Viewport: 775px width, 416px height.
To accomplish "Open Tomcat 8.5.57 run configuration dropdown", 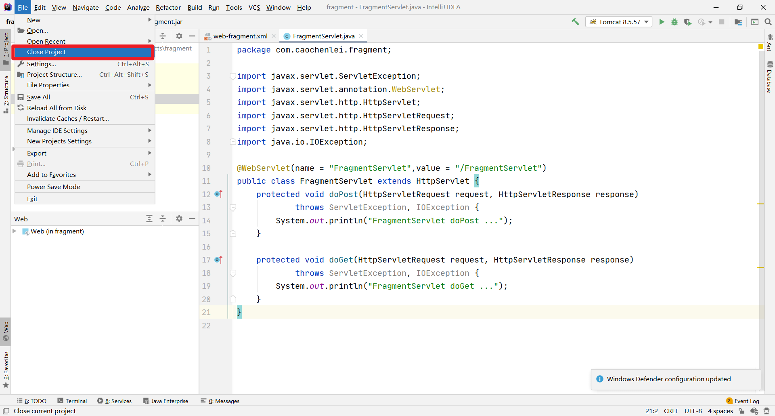I will [647, 22].
